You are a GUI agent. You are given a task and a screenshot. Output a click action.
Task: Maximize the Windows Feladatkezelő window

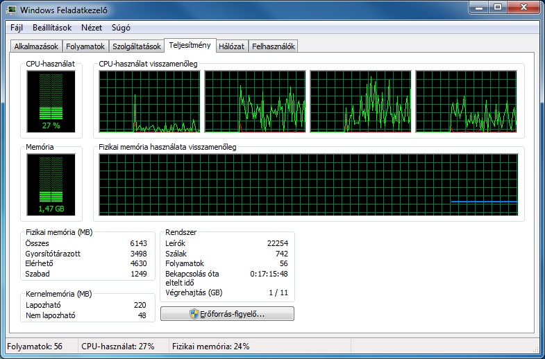point(498,8)
